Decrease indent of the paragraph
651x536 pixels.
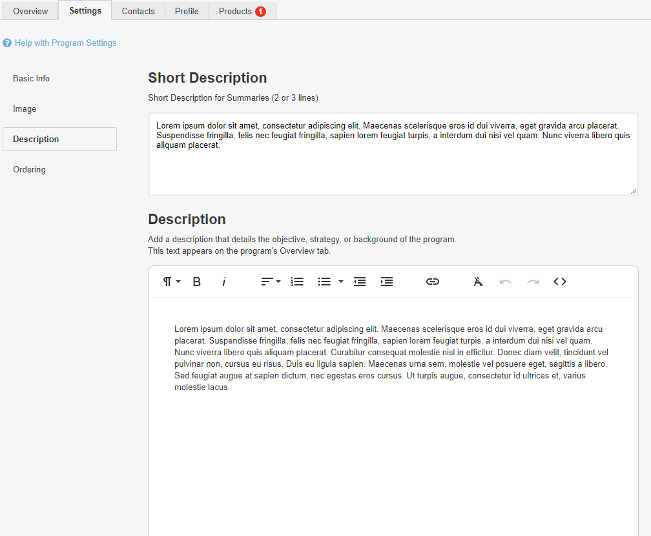pos(360,282)
